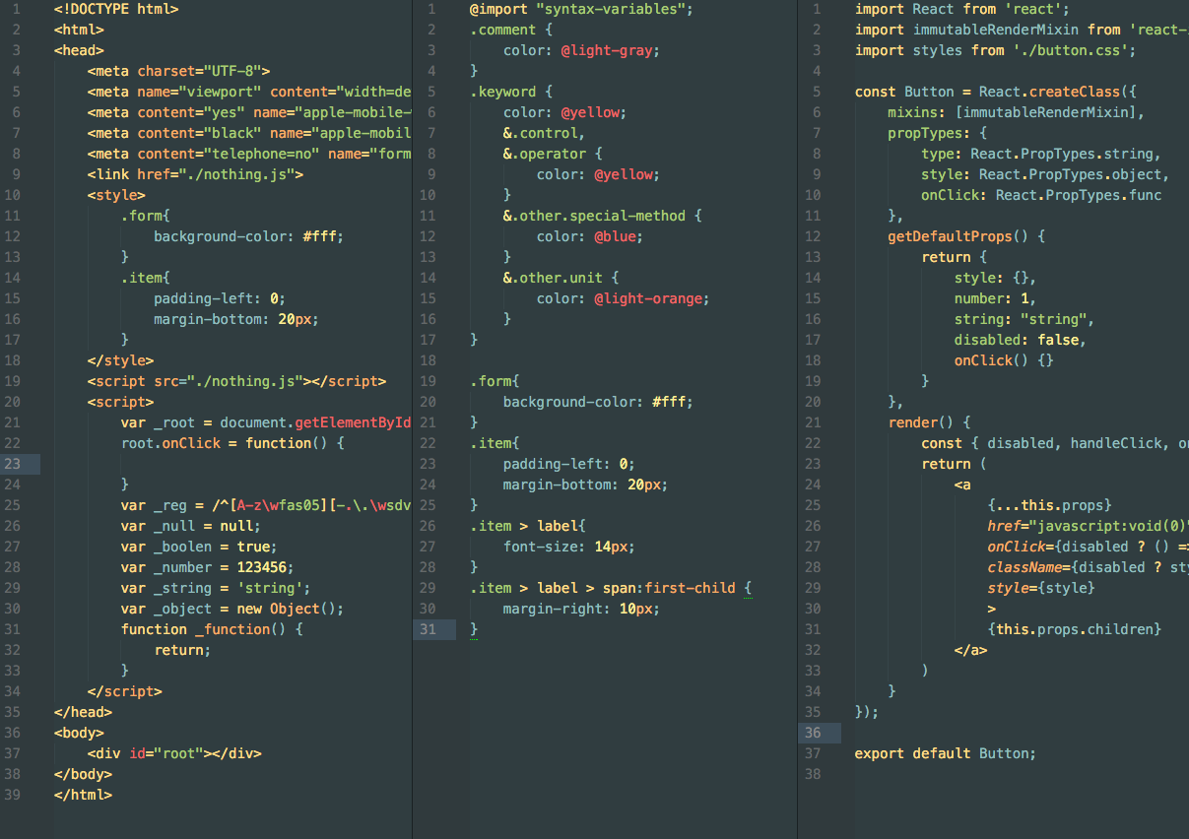Click the color: @light-gray; declaration
Screen dimensions: 1189x839
(x=582, y=50)
